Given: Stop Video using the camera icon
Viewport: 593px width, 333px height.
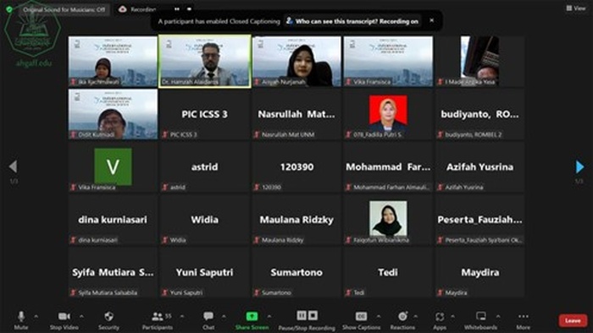Looking at the screenshot, I should click(x=64, y=320).
